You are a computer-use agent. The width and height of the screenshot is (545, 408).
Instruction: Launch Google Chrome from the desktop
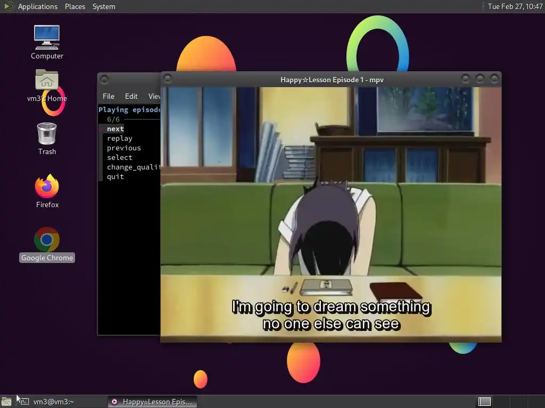[x=47, y=244]
